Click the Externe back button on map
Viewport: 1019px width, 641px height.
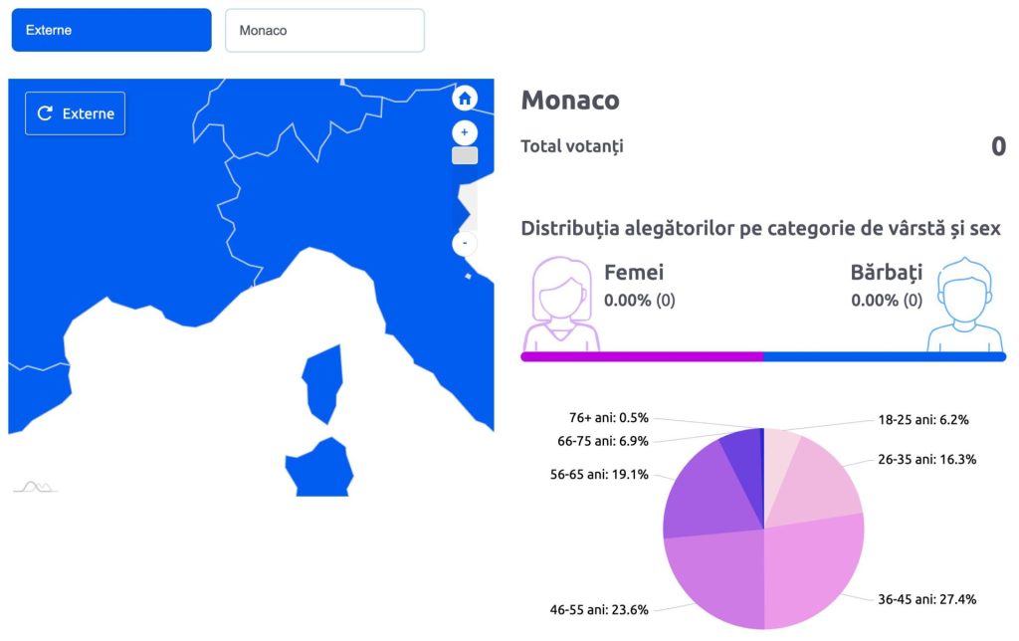coord(76,113)
